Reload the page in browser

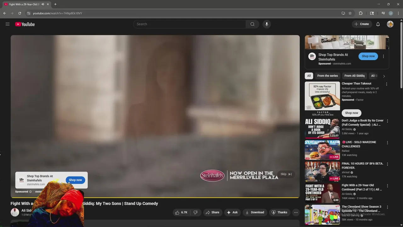(x=20, y=13)
